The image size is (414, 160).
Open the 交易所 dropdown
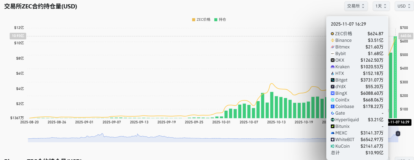pos(356,6)
